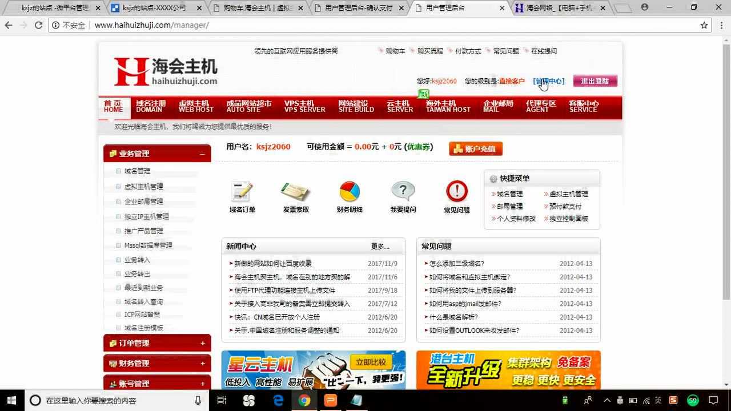The width and height of the screenshot is (731, 411).
Task: Open the 财务明细 pie chart icon
Action: pos(350,192)
